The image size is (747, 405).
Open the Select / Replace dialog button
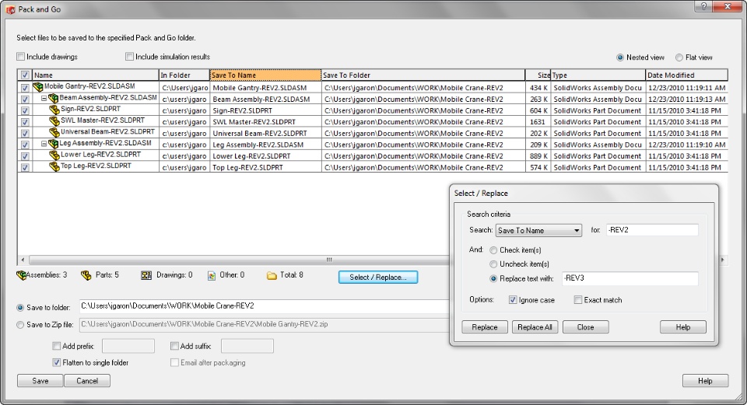click(x=378, y=277)
